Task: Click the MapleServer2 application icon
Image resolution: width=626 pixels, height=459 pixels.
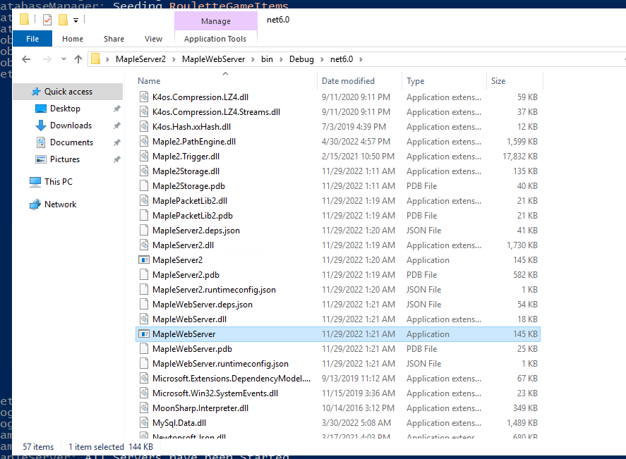Action: coord(144,260)
